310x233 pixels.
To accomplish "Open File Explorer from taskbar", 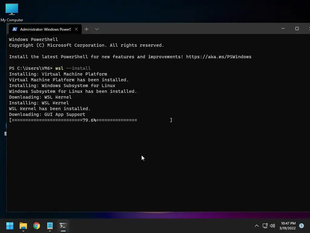I will pyautogui.click(x=23, y=226).
